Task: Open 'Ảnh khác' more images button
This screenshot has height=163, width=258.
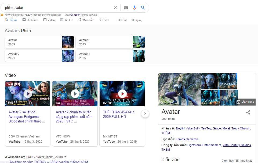Action: tap(245, 102)
